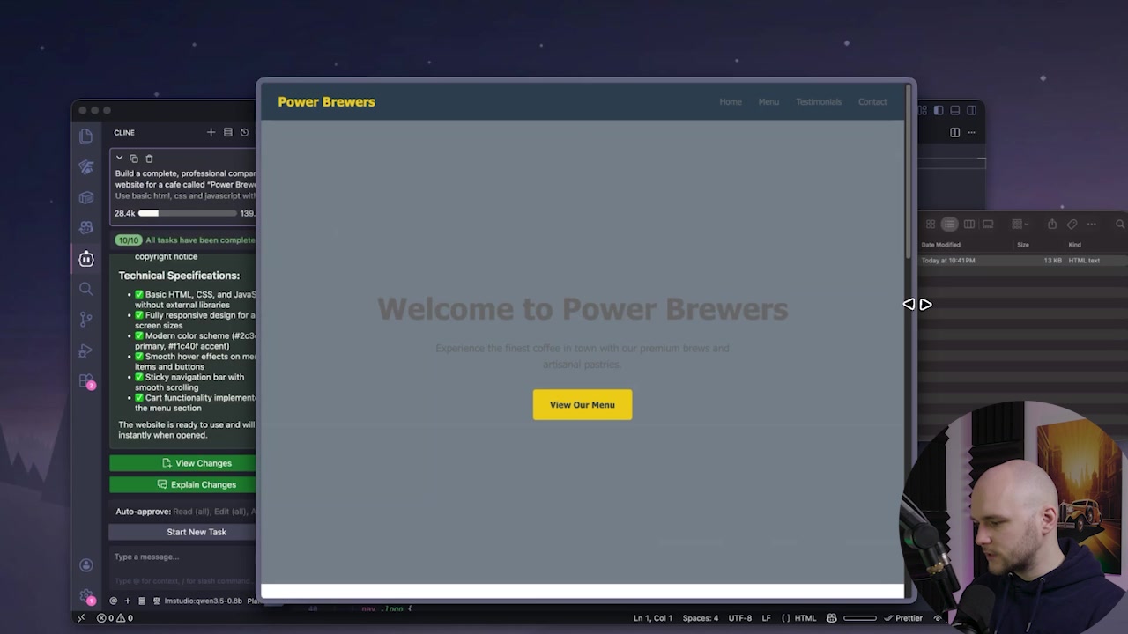
Task: Delete the task using the trash icon
Action: (x=149, y=158)
